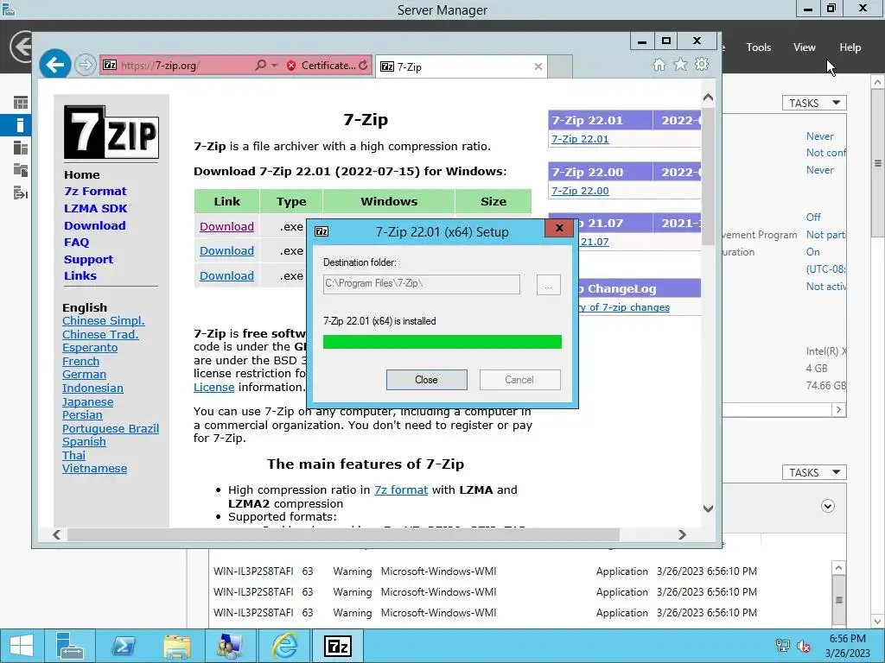This screenshot has height=663, width=885.
Task: Click the Destination folder path field
Action: pos(421,284)
